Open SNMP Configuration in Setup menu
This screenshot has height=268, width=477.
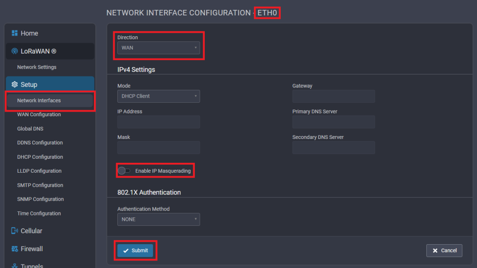[x=40, y=199]
